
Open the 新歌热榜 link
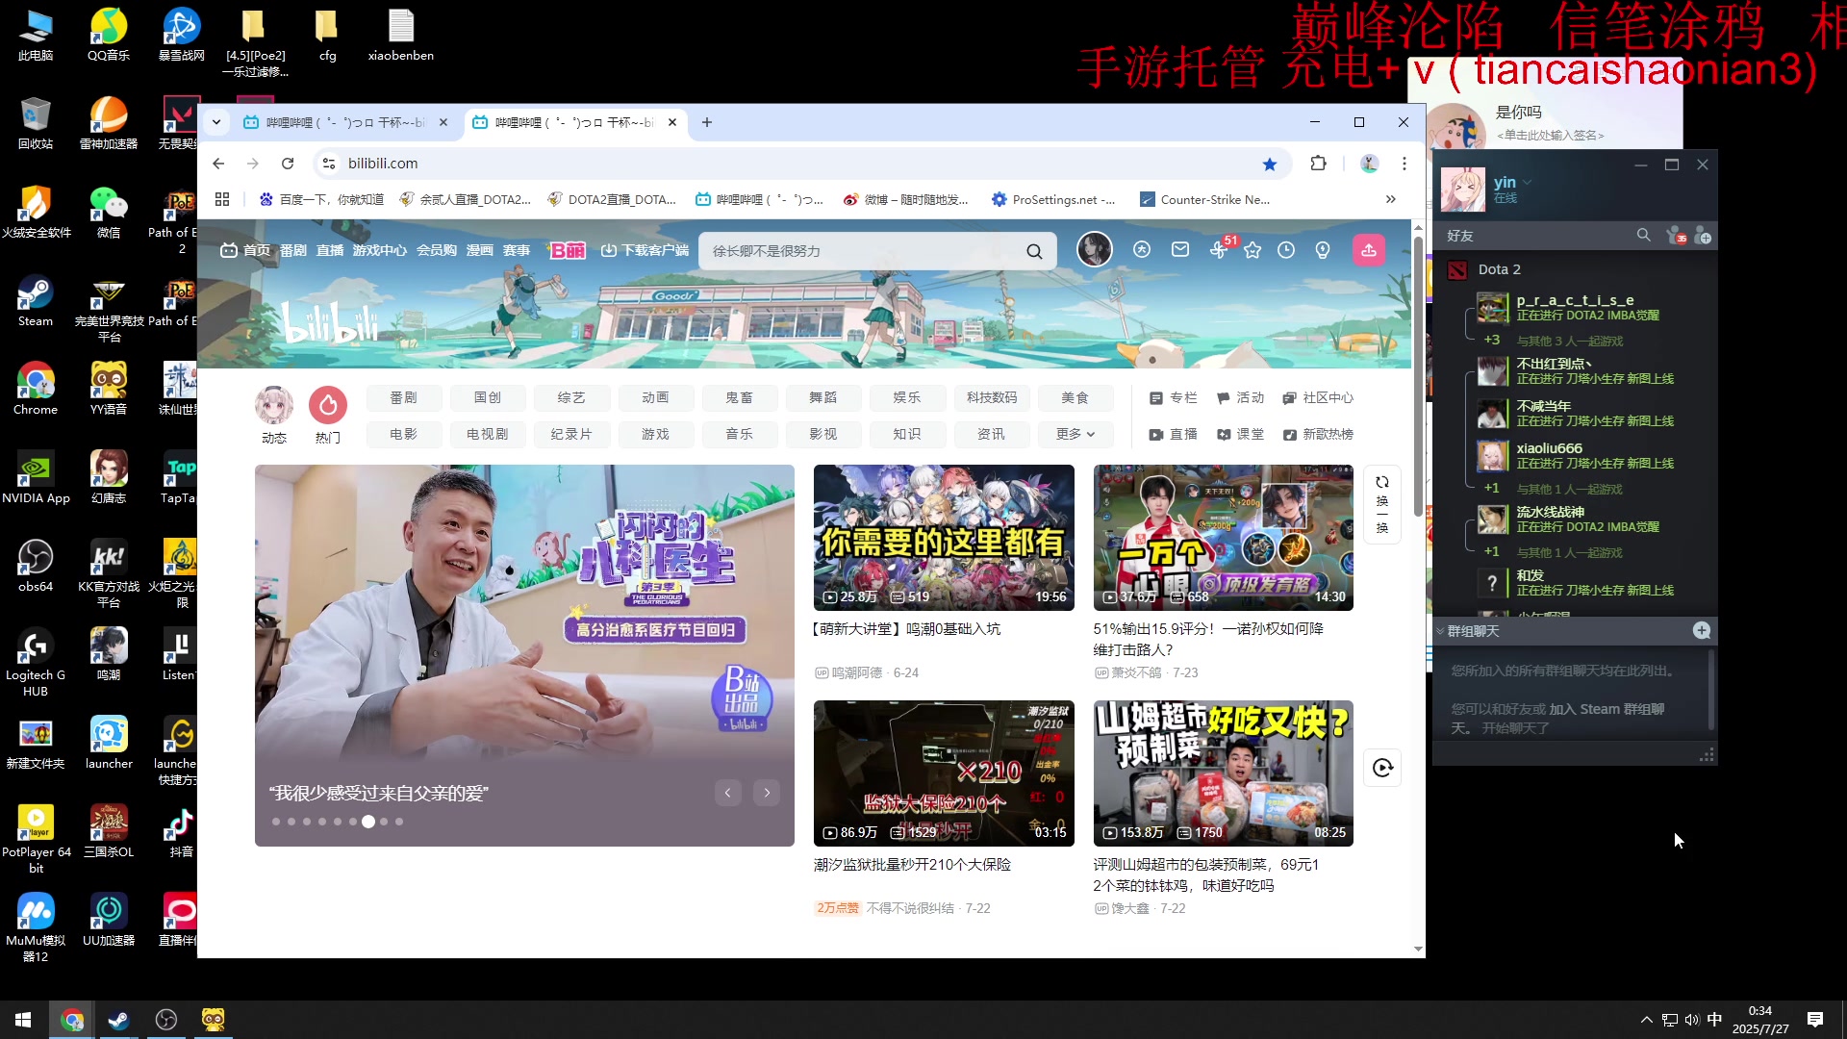(x=1318, y=435)
